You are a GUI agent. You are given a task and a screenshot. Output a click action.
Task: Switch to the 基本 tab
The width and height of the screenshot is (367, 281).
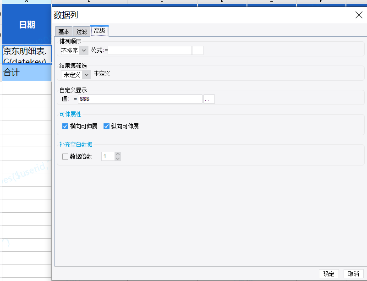pos(64,31)
